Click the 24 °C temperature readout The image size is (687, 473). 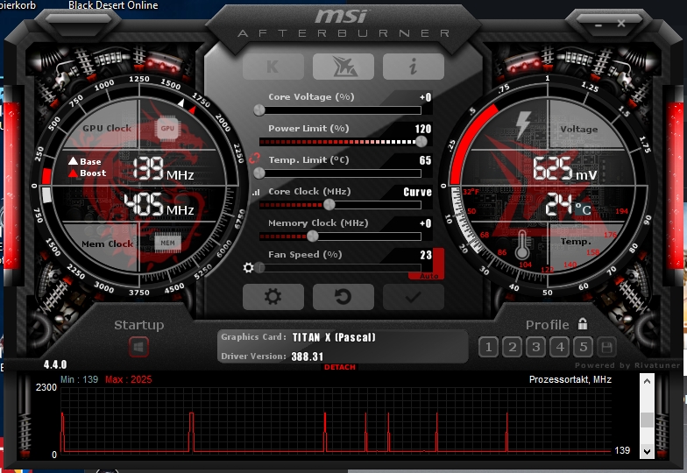click(x=568, y=205)
